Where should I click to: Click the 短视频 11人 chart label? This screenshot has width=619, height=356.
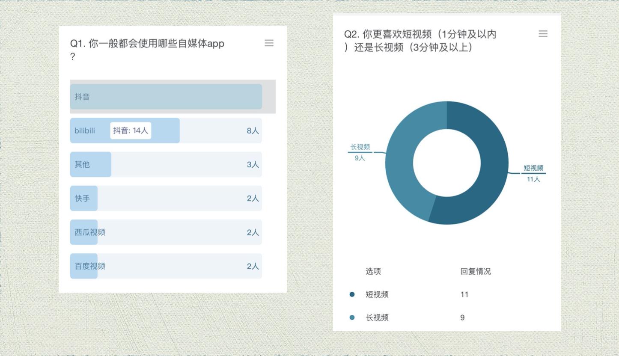pyautogui.click(x=533, y=173)
